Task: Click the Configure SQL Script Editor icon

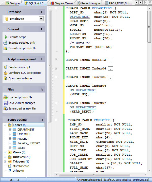Action: click(x=6, y=73)
